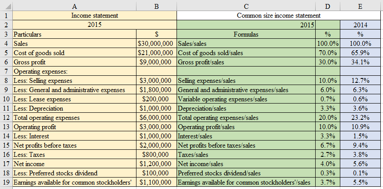The height and width of the screenshot is (189, 383).
Task: Select the Sales value $30,000,000 cell
Action: click(157, 44)
